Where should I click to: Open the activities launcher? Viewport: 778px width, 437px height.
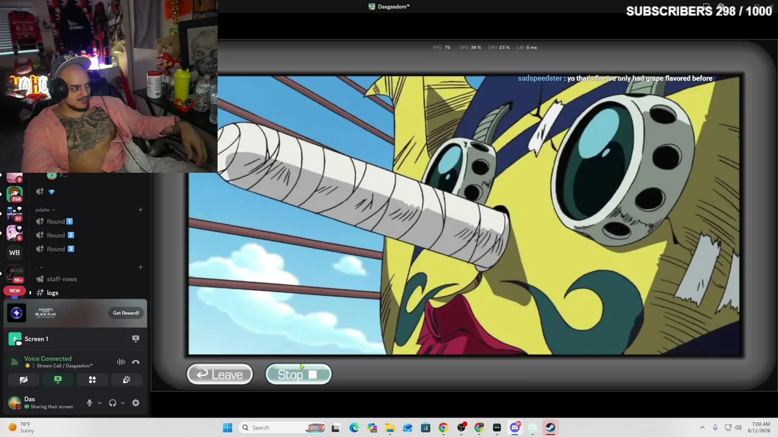[x=92, y=380]
